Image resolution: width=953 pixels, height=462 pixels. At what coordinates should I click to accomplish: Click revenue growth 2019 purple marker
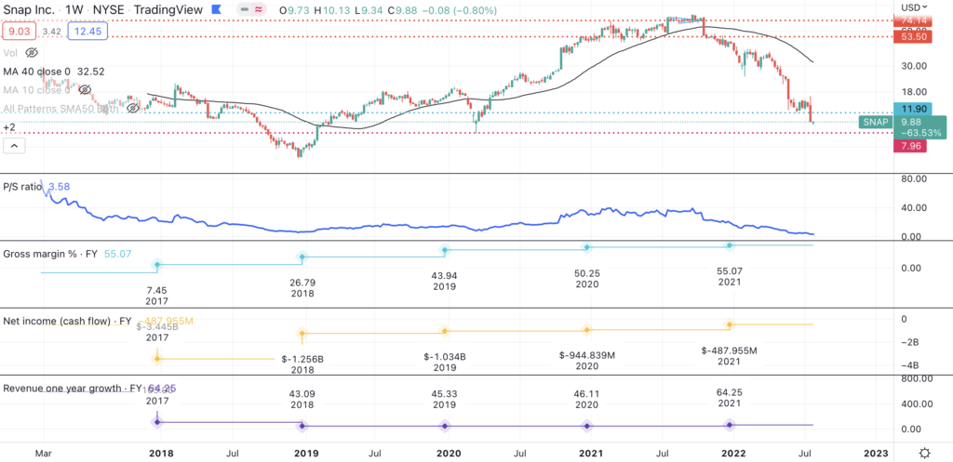[x=445, y=426]
